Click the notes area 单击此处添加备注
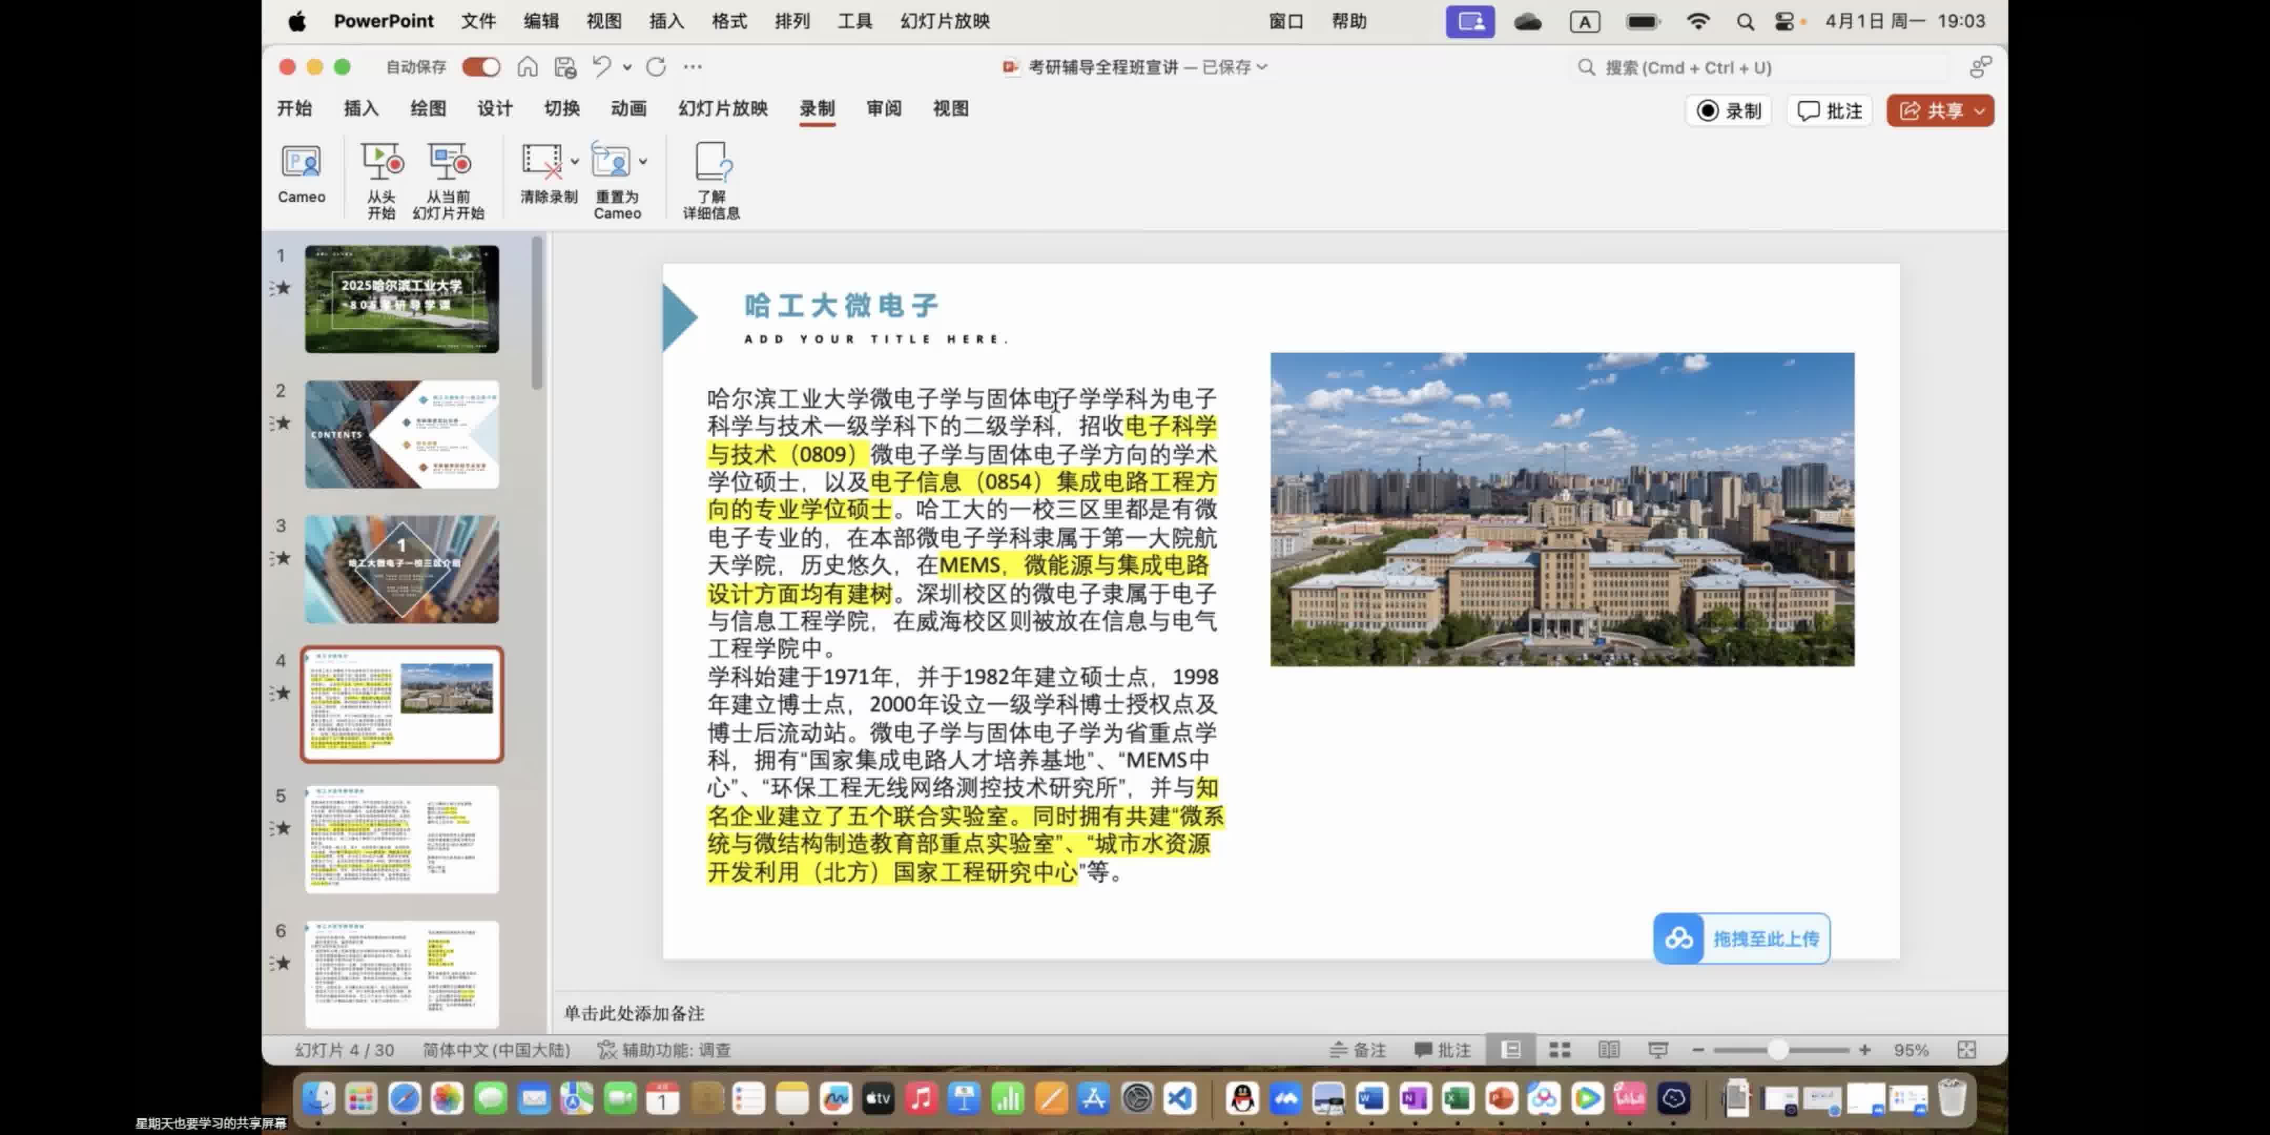This screenshot has height=1135, width=2270. [x=634, y=1014]
